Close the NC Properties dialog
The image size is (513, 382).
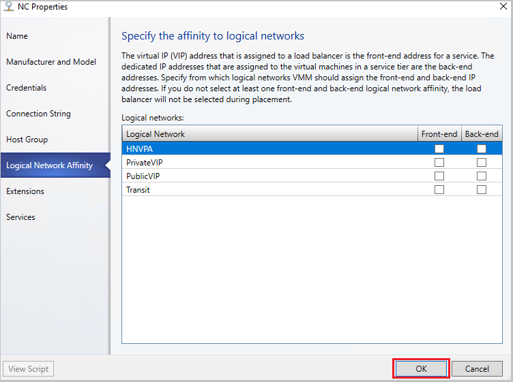tap(501, 7)
